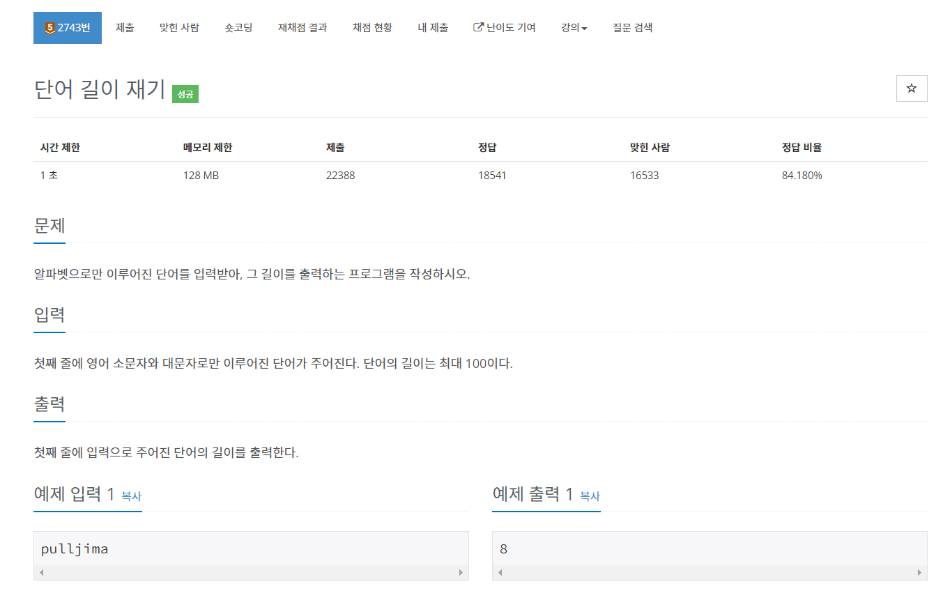Click the 제출 column header in the table
Image resolution: width=943 pixels, height=591 pixels.
point(335,147)
